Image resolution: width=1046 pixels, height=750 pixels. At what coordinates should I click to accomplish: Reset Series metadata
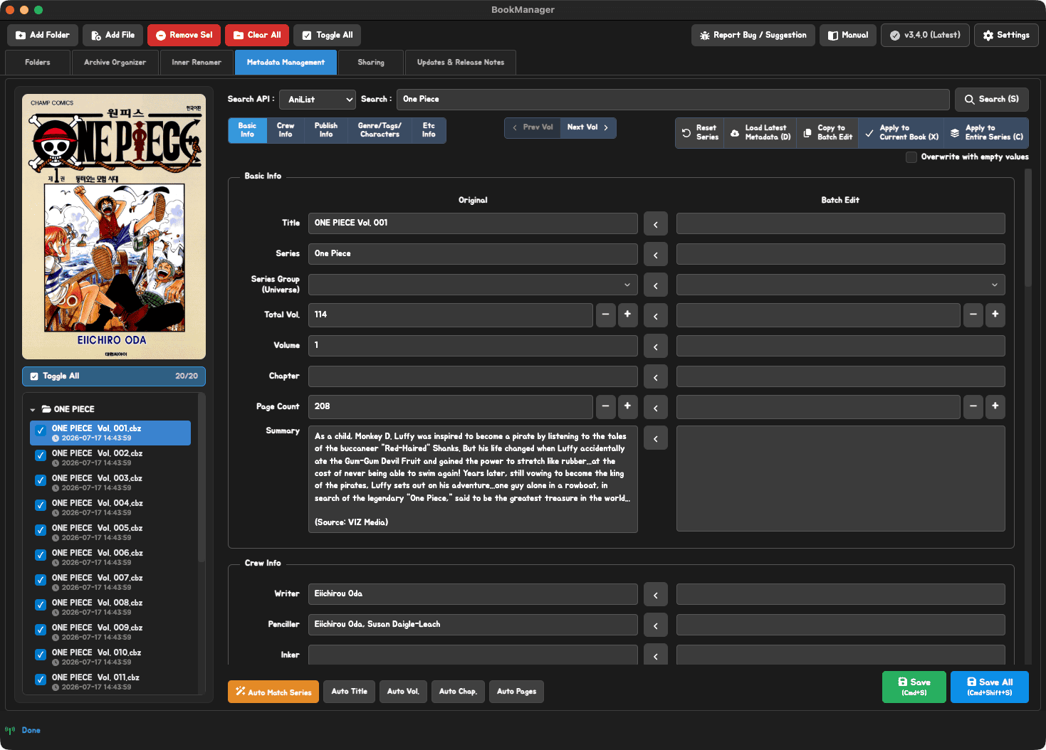(x=700, y=132)
